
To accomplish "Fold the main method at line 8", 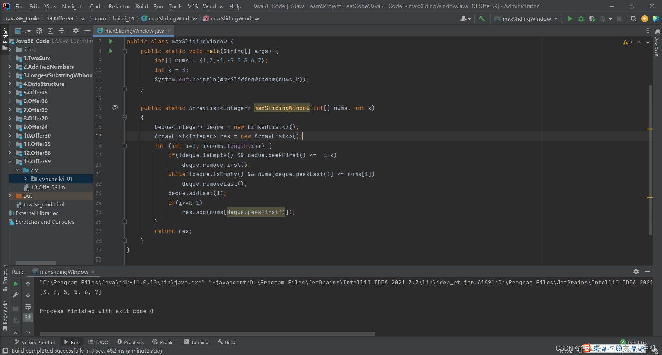I will [x=124, y=51].
